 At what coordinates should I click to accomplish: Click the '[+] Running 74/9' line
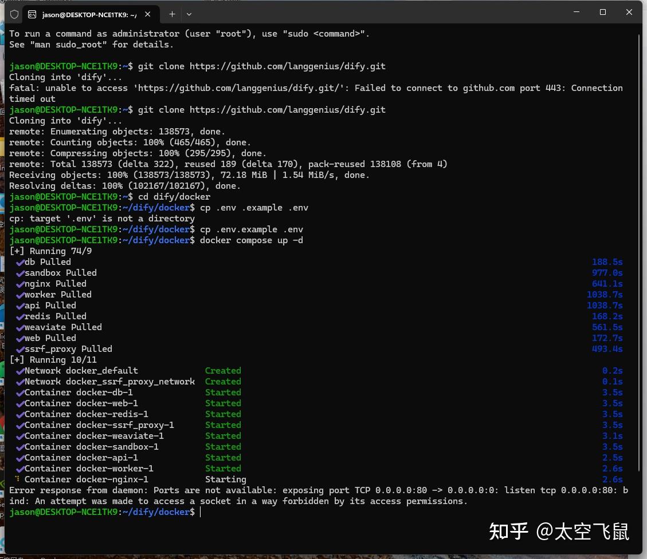click(50, 251)
